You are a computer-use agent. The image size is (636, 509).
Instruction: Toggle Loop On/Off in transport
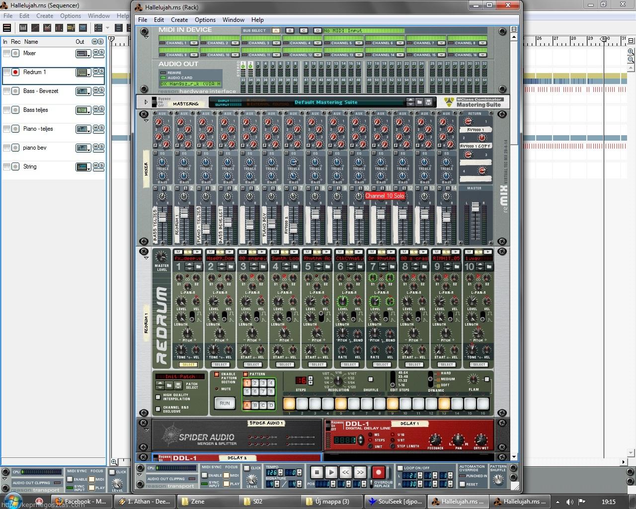point(400,468)
